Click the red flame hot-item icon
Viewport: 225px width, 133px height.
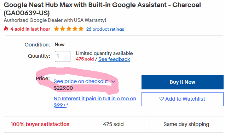click(6, 29)
